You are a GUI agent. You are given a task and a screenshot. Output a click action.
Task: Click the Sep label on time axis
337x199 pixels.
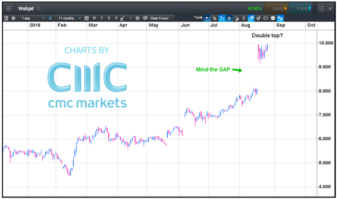coord(281,25)
